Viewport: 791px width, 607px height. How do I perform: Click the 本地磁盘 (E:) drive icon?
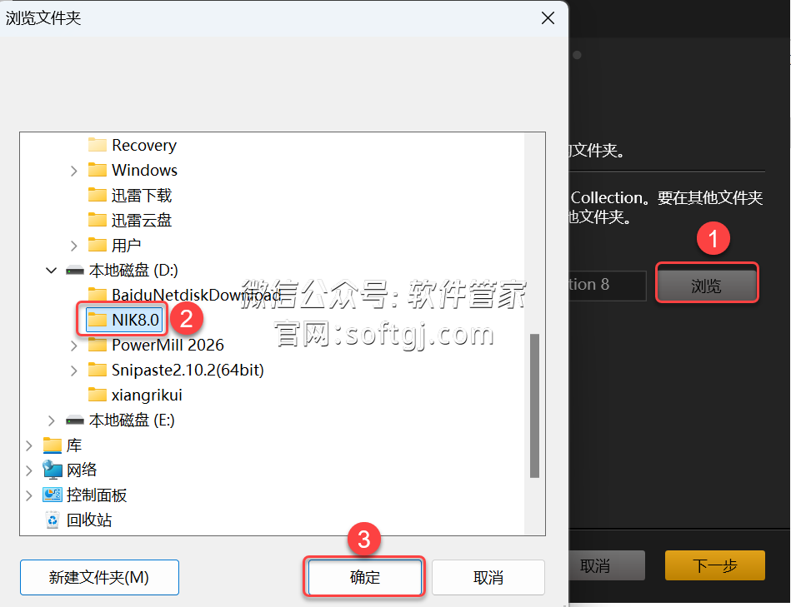coord(75,420)
